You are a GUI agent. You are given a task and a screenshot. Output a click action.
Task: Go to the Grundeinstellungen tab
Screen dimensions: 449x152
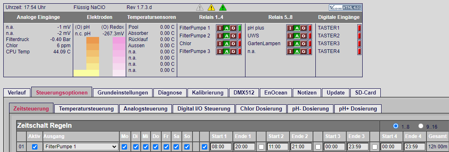click(123, 93)
